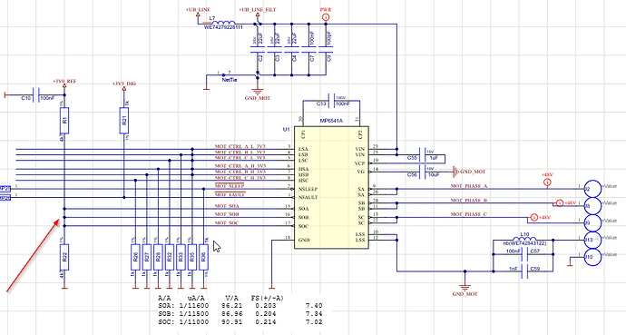Viewport: 626px width, 335px height.
Task: Select pull-down resistor R26
Action: (135, 257)
